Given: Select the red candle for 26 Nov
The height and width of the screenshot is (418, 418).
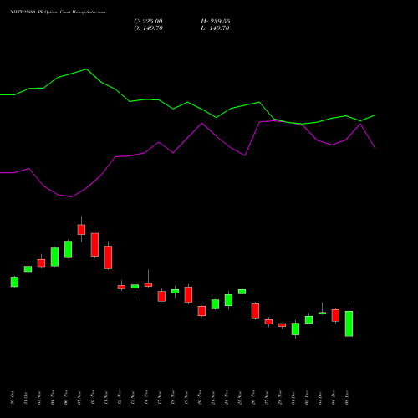Looking at the screenshot, I should coord(255,311).
